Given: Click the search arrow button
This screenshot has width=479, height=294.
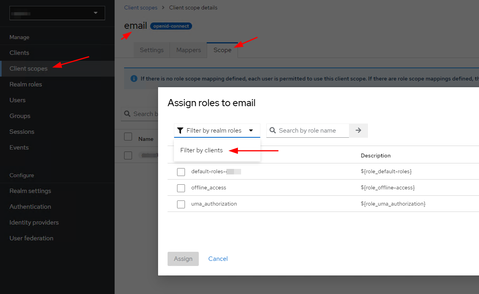Looking at the screenshot, I should tap(358, 131).
